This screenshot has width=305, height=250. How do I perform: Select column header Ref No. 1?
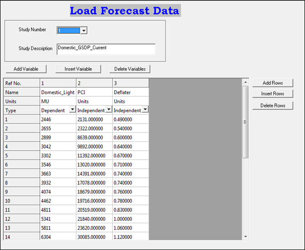coord(58,83)
